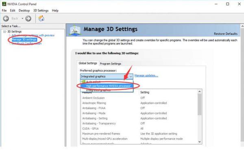Choose Integrated graphics in dropdown list
Screen dimensions: 244x150
(x=107, y=90)
